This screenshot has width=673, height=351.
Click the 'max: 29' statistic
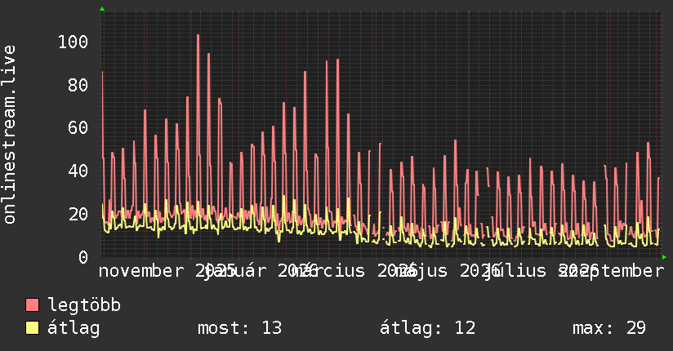609,328
